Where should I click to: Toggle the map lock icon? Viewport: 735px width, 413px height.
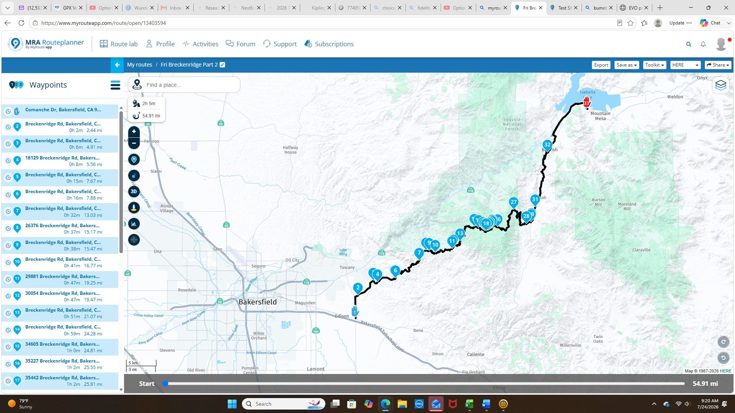click(x=134, y=176)
